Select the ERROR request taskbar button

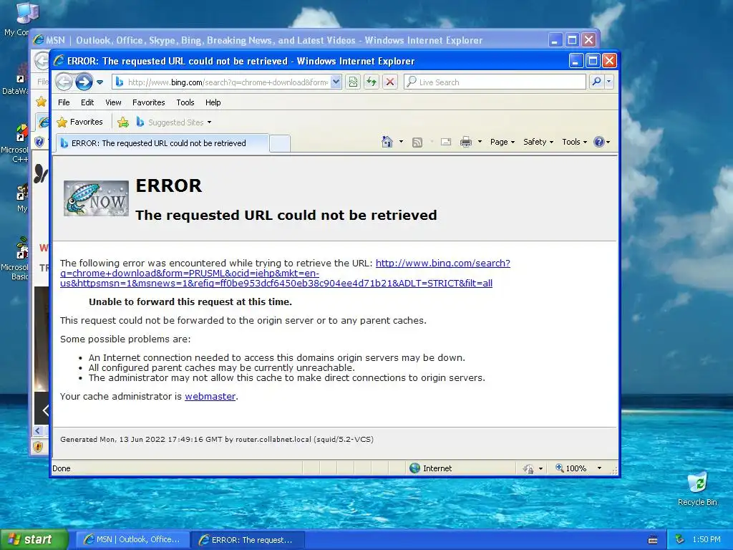coord(248,540)
